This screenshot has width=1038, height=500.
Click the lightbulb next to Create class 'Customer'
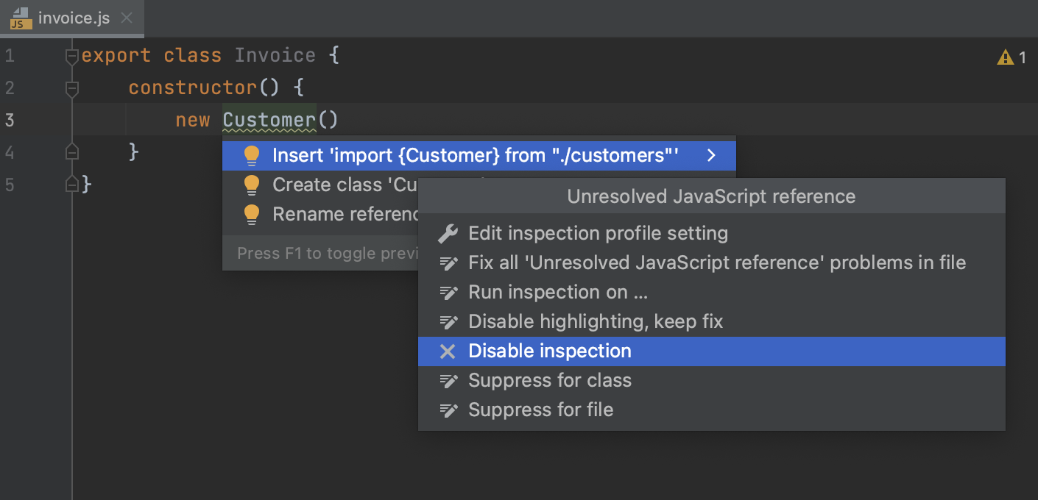pos(253,185)
